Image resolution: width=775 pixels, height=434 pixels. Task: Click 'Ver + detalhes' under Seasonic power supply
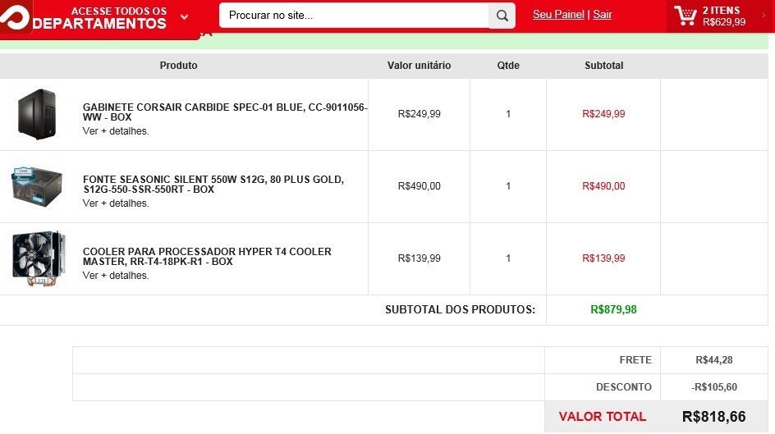tap(116, 203)
